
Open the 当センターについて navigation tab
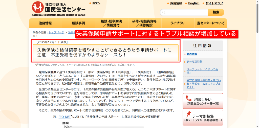(211, 23)
